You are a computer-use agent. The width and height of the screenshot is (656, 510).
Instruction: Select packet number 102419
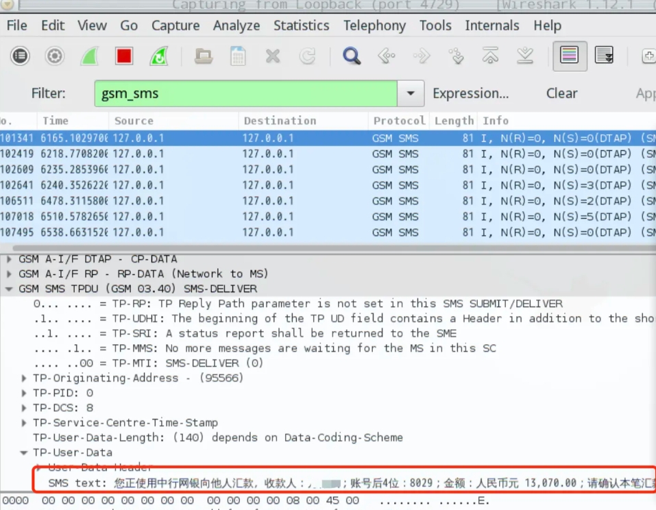point(328,154)
